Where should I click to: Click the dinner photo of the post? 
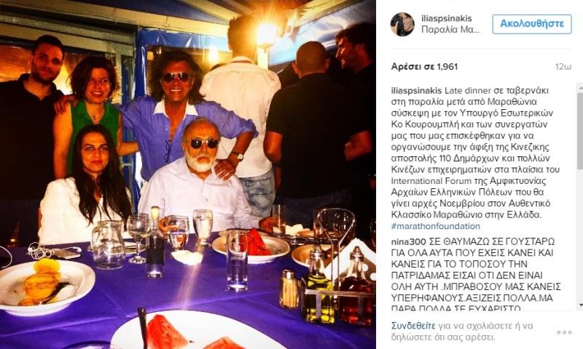click(x=188, y=174)
